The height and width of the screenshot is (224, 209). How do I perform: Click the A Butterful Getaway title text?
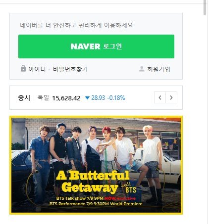[93, 182]
